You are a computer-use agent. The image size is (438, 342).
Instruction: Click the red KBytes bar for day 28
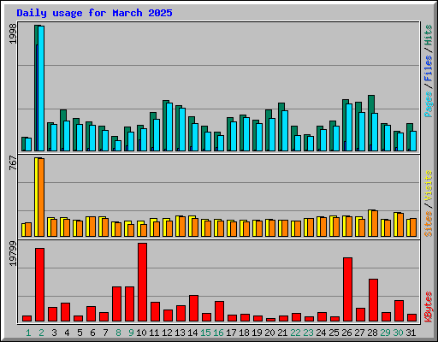(373, 300)
